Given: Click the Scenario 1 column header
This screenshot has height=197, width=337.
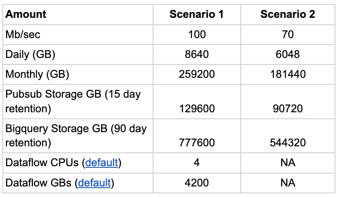Looking at the screenshot, I should click(197, 14).
